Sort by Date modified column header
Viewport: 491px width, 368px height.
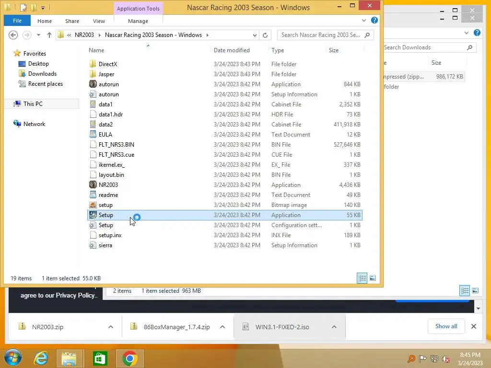click(232, 50)
